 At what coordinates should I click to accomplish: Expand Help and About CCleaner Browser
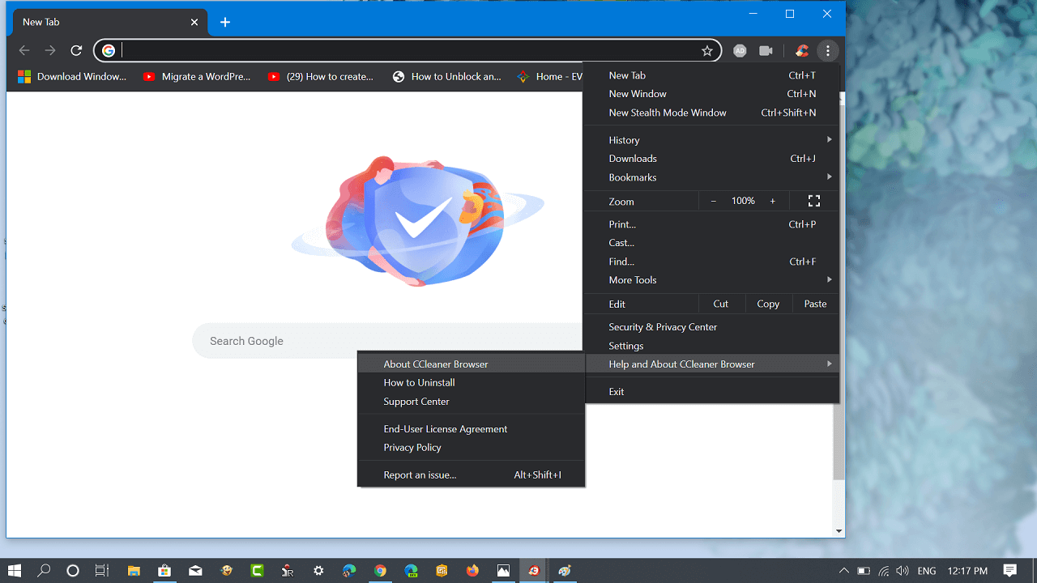(712, 364)
